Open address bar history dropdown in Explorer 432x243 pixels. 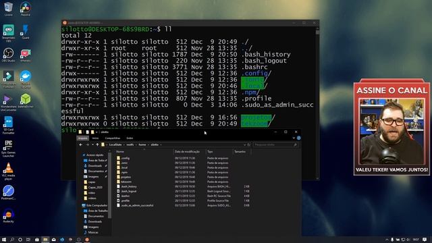244,144
